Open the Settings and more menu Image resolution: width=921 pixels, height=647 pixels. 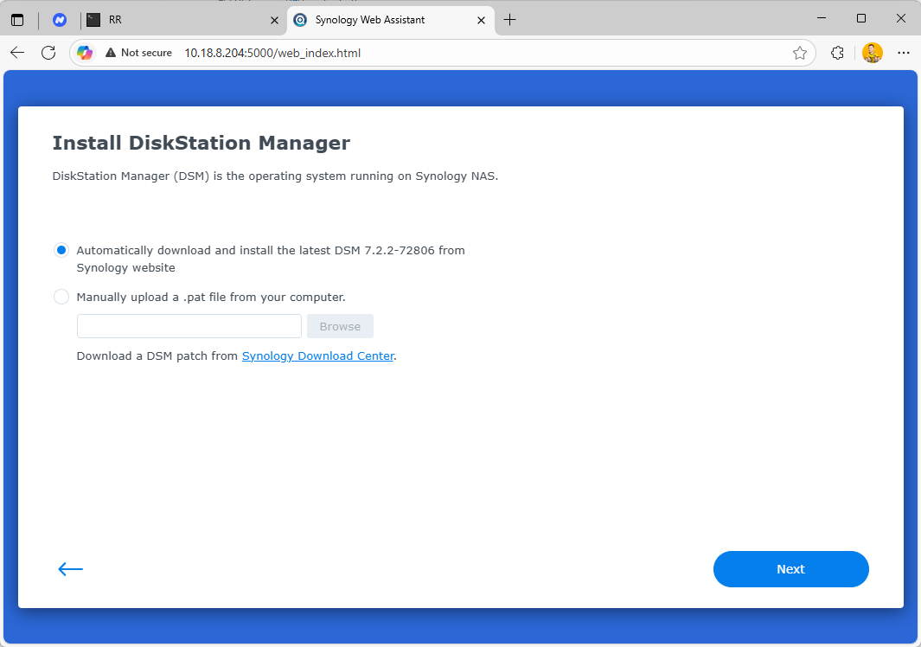point(904,53)
